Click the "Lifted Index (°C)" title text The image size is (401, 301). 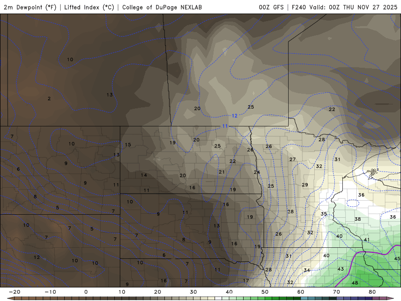click(x=89, y=7)
